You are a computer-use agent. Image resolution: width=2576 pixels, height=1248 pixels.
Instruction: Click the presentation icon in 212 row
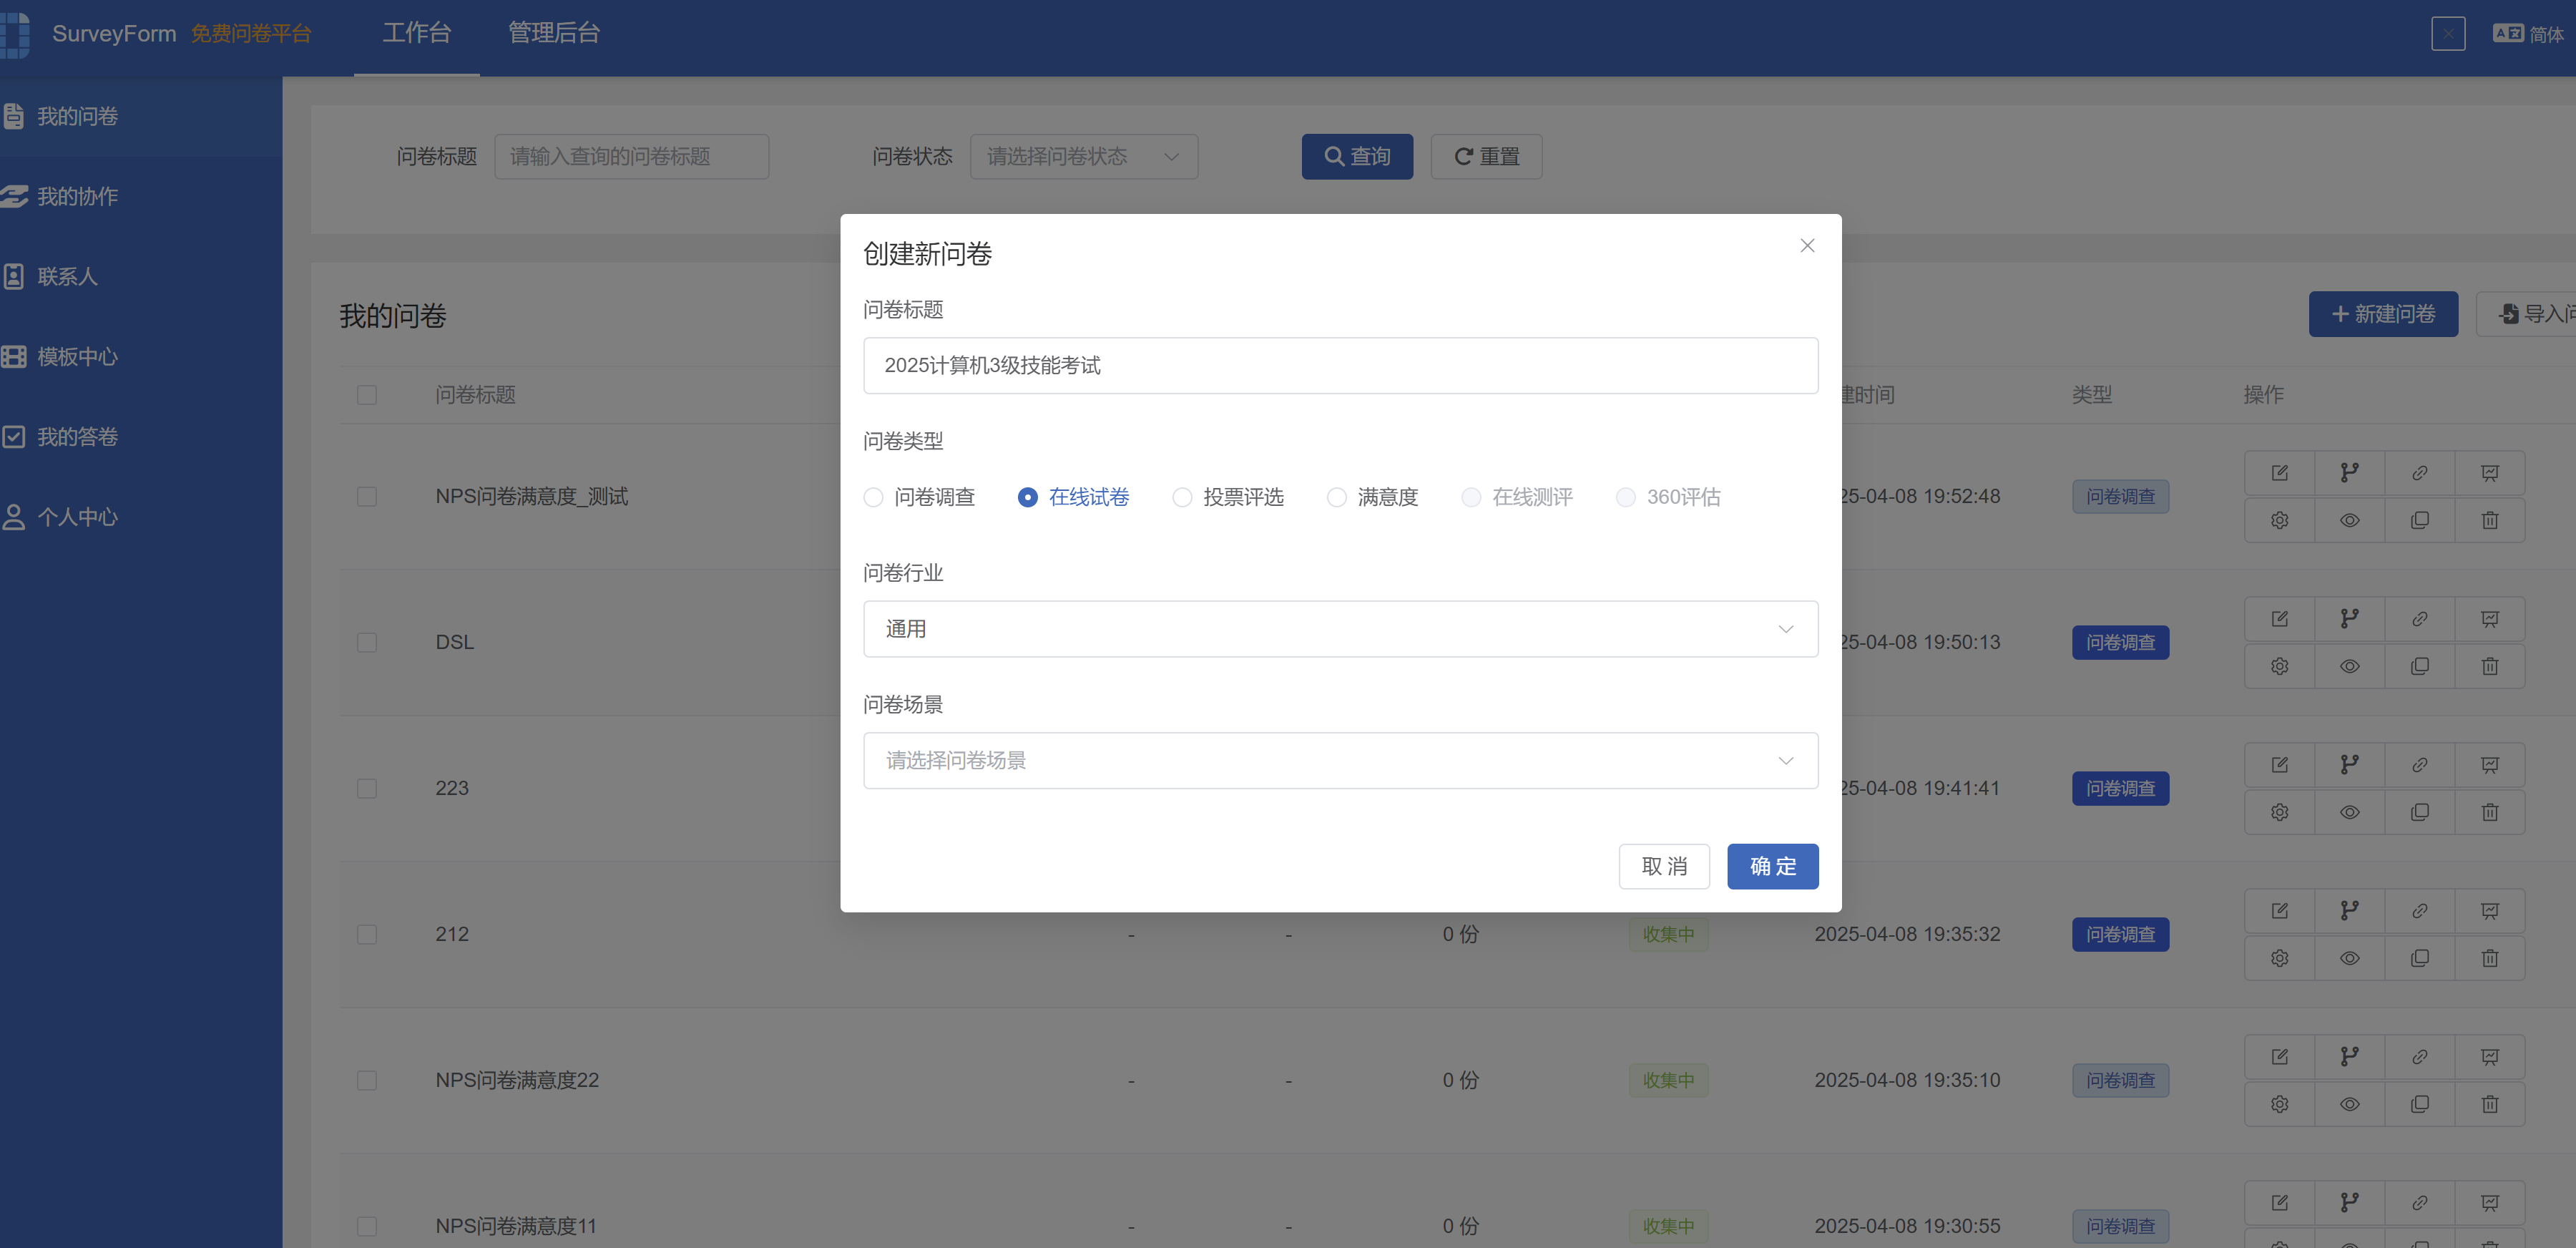tap(2489, 911)
